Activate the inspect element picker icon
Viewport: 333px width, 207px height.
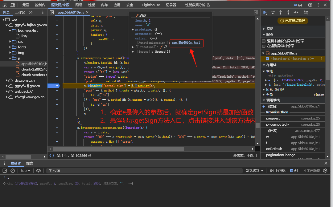click(x=4, y=5)
